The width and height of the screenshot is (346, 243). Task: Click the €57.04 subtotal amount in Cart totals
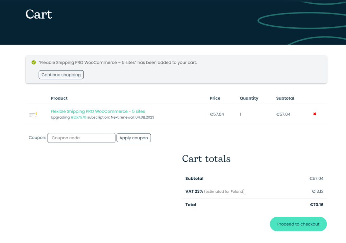point(316,178)
